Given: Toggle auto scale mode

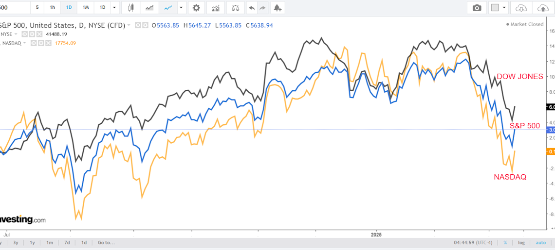Looking at the screenshot, I should (540, 243).
